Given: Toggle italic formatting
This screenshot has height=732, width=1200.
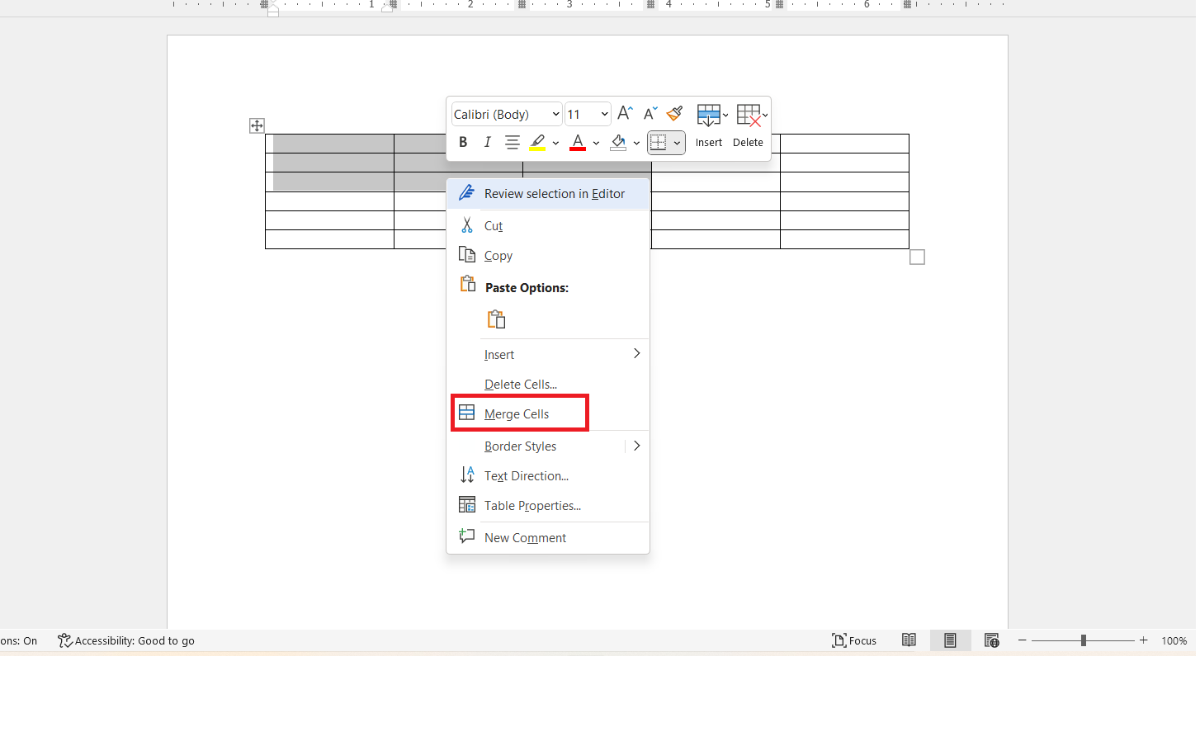Looking at the screenshot, I should point(487,142).
